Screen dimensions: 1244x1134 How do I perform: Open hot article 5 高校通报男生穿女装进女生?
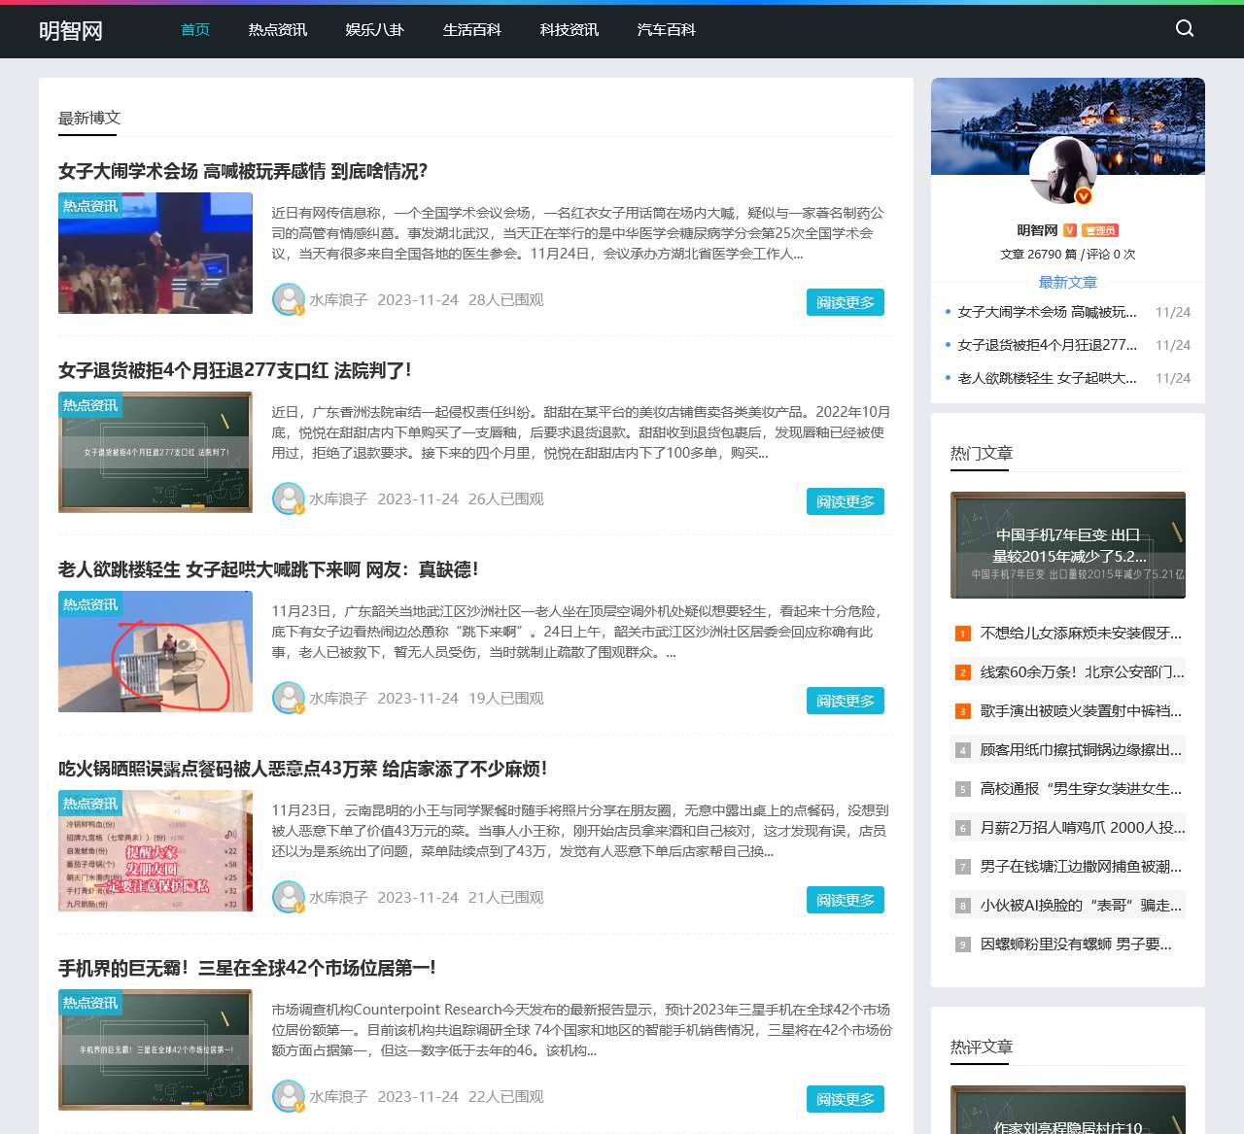tap(1081, 789)
